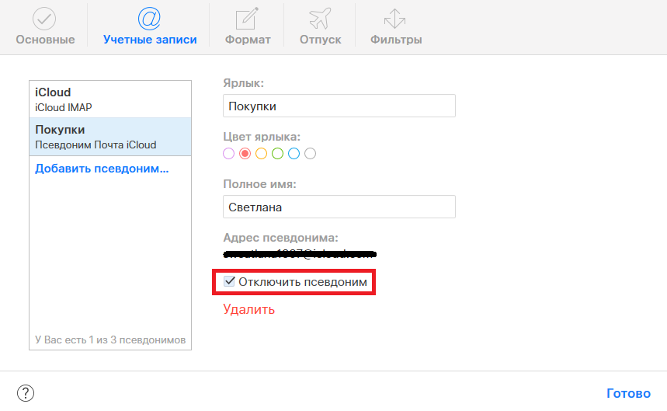Click the help question mark icon
The width and height of the screenshot is (667, 411).
pyautogui.click(x=26, y=393)
